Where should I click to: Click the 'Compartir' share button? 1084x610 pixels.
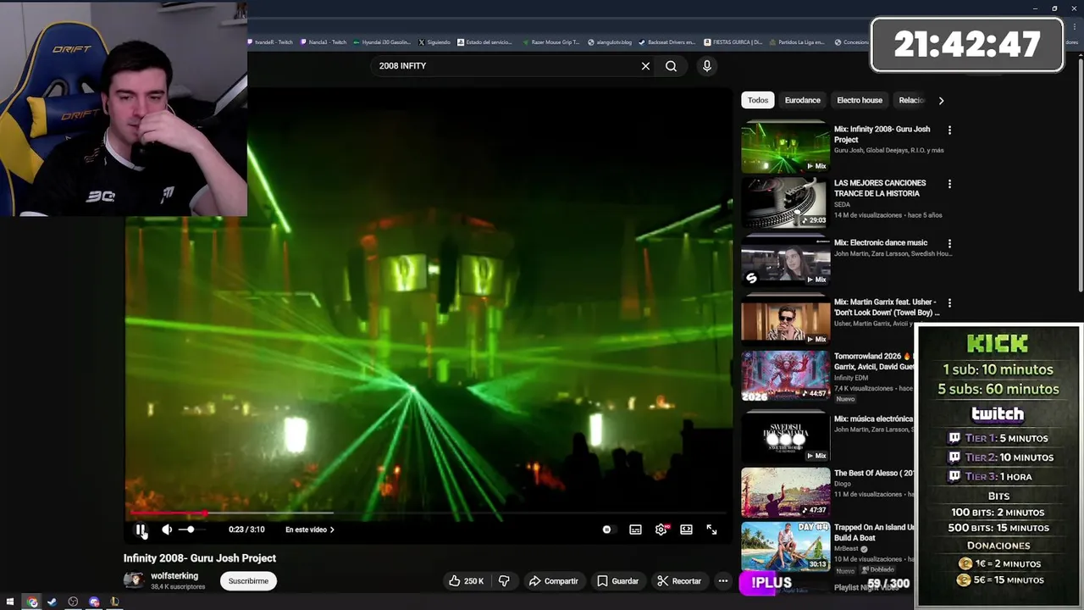pos(553,581)
